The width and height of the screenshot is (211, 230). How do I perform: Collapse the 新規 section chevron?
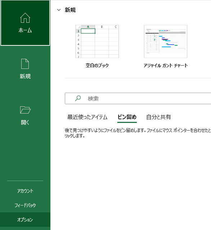click(x=59, y=10)
